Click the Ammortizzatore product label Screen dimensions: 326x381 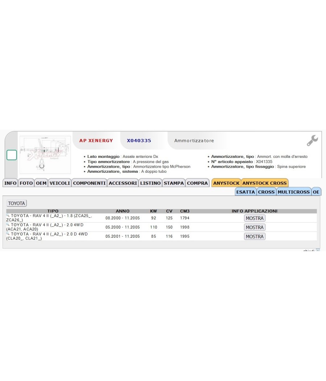(x=194, y=140)
